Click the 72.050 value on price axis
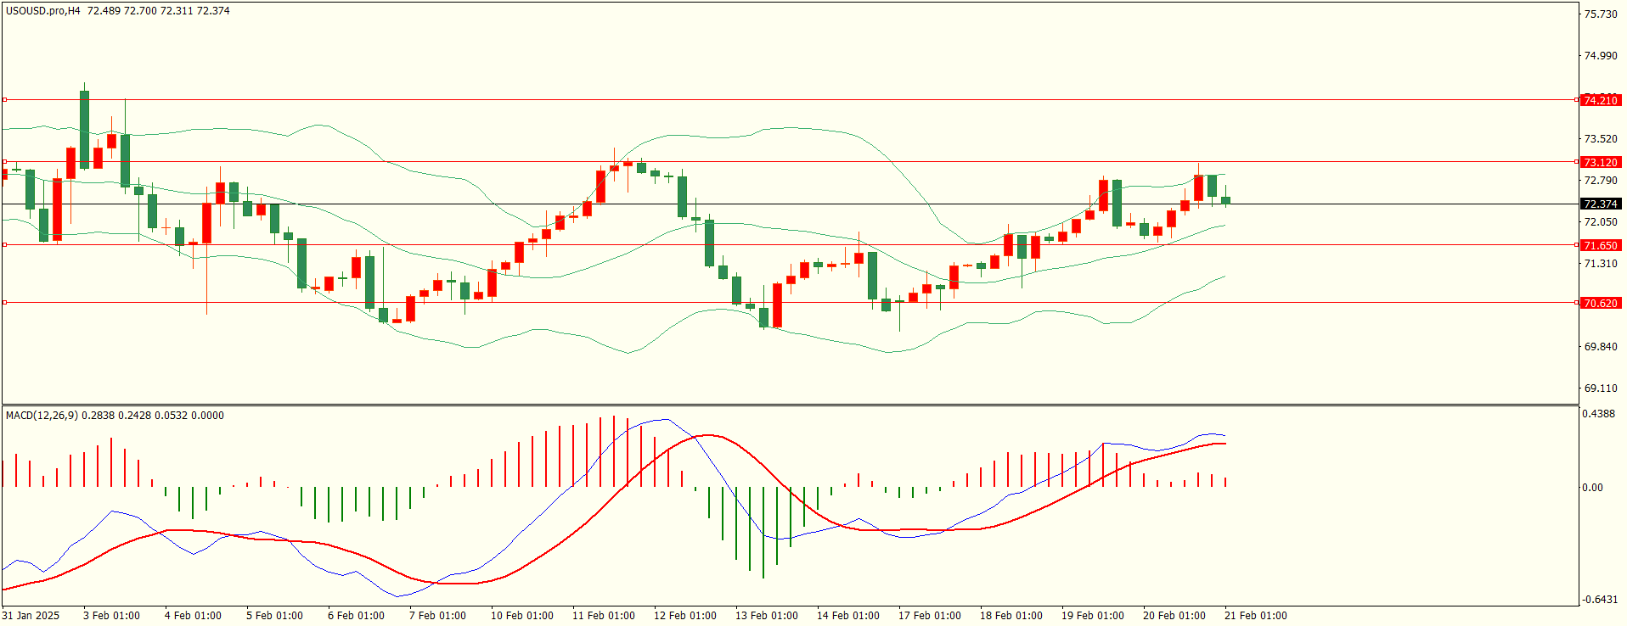Image resolution: width=1627 pixels, height=626 pixels. click(1601, 222)
